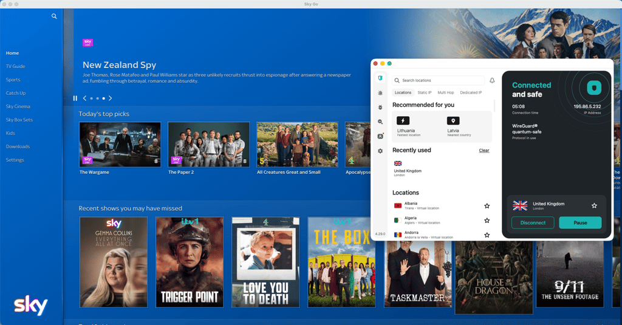Open Sports section in sidebar
This screenshot has width=622, height=325.
(x=13, y=80)
